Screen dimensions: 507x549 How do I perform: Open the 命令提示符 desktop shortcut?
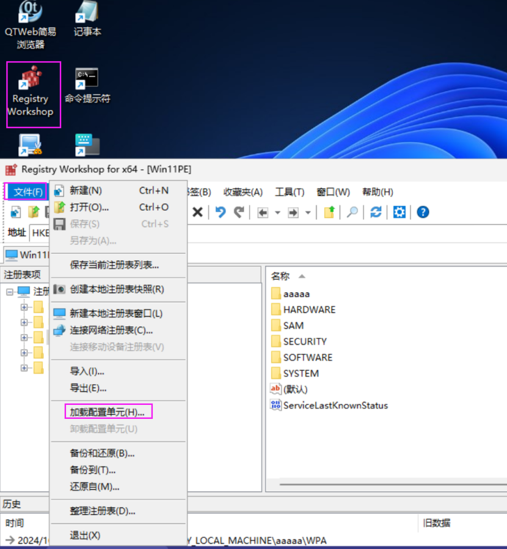point(87,85)
